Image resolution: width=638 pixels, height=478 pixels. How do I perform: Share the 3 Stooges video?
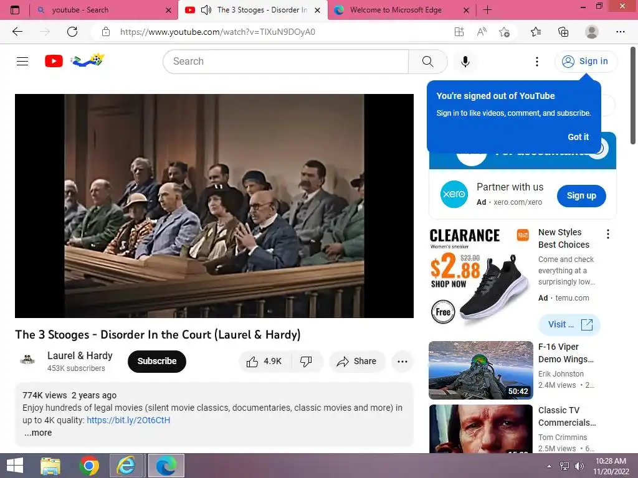click(x=357, y=362)
